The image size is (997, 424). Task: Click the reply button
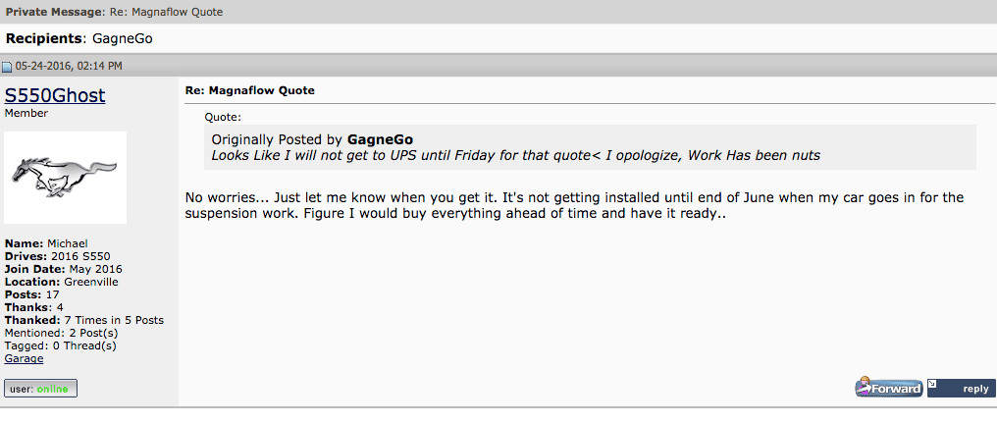(x=961, y=388)
